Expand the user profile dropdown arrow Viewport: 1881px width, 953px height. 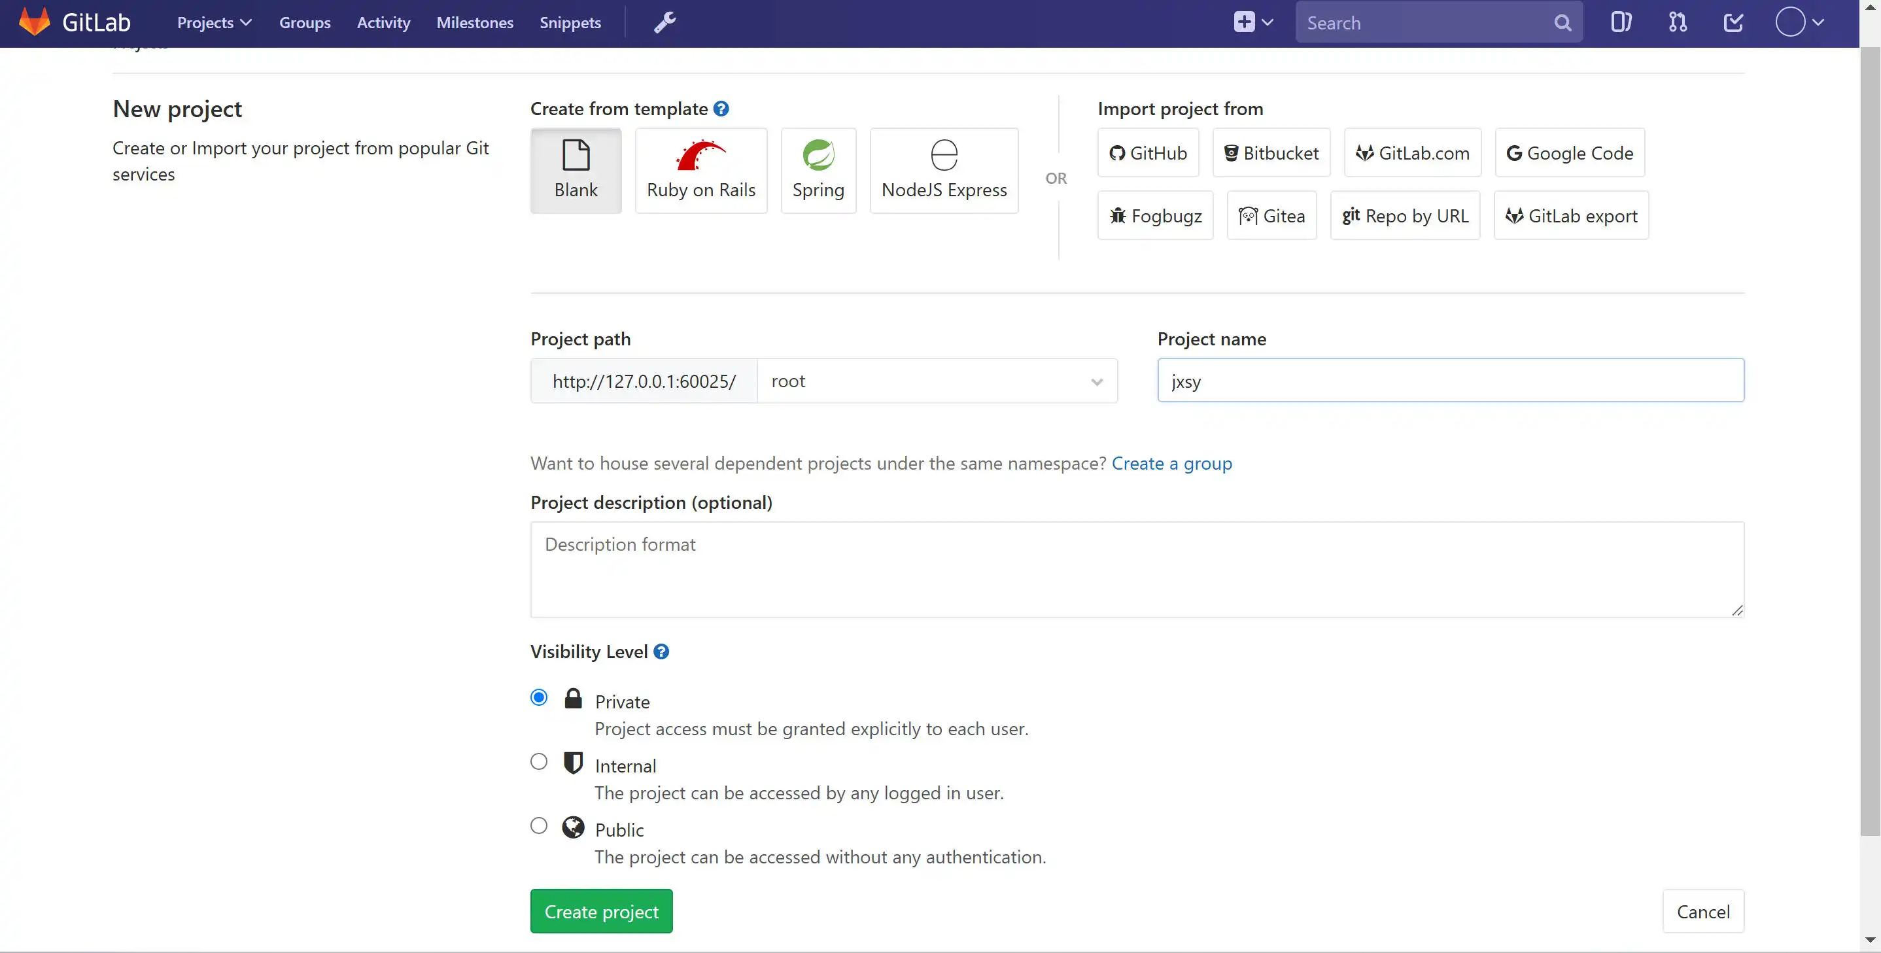[x=1818, y=23]
